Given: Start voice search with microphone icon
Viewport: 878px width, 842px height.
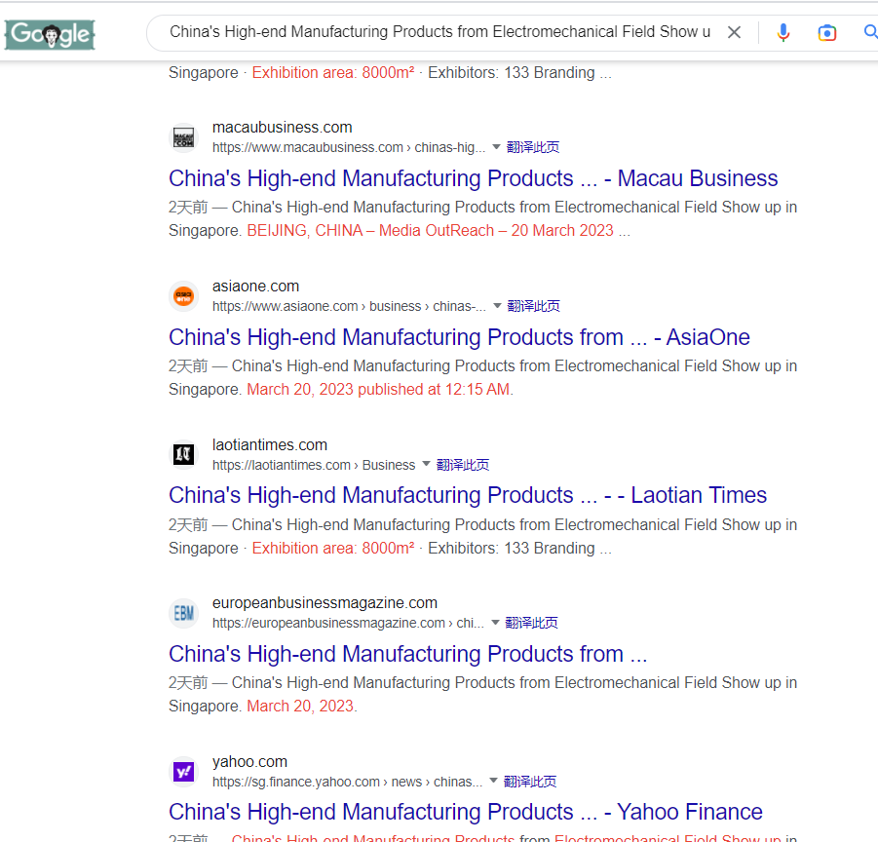Looking at the screenshot, I should point(783,32).
